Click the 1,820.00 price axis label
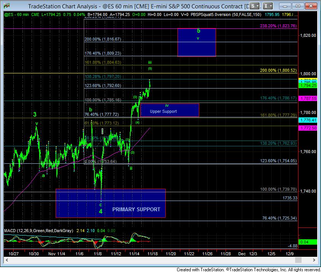The height and width of the screenshot is (272, 321). pos(308,35)
